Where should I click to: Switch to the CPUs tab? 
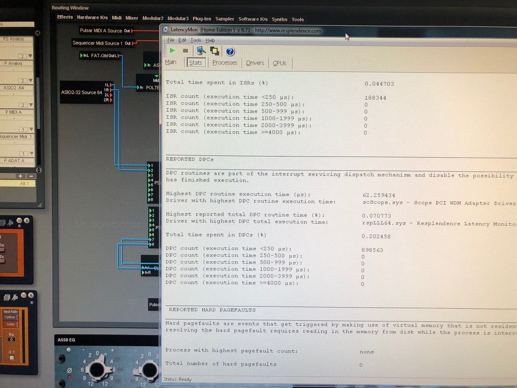pos(280,63)
